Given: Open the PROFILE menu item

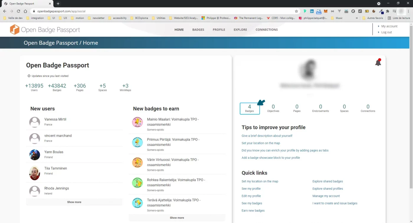Looking at the screenshot, I should (x=219, y=30).
